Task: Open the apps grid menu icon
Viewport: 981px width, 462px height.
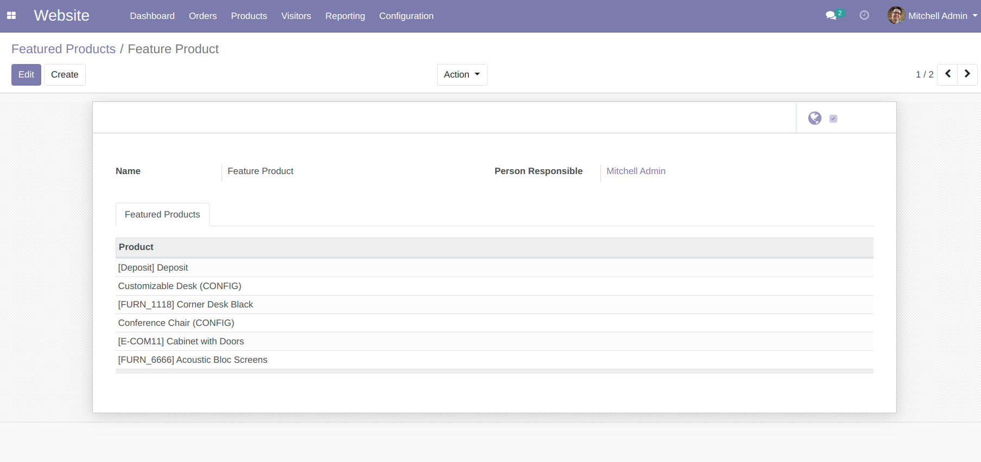Action: coord(11,16)
